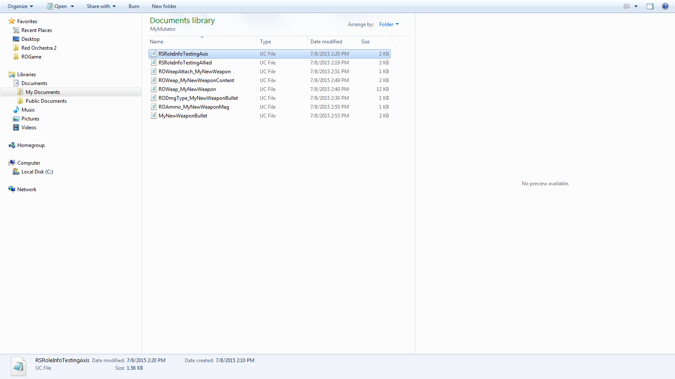Open the ROGame favorite folder
The width and height of the screenshot is (675, 379).
31,57
